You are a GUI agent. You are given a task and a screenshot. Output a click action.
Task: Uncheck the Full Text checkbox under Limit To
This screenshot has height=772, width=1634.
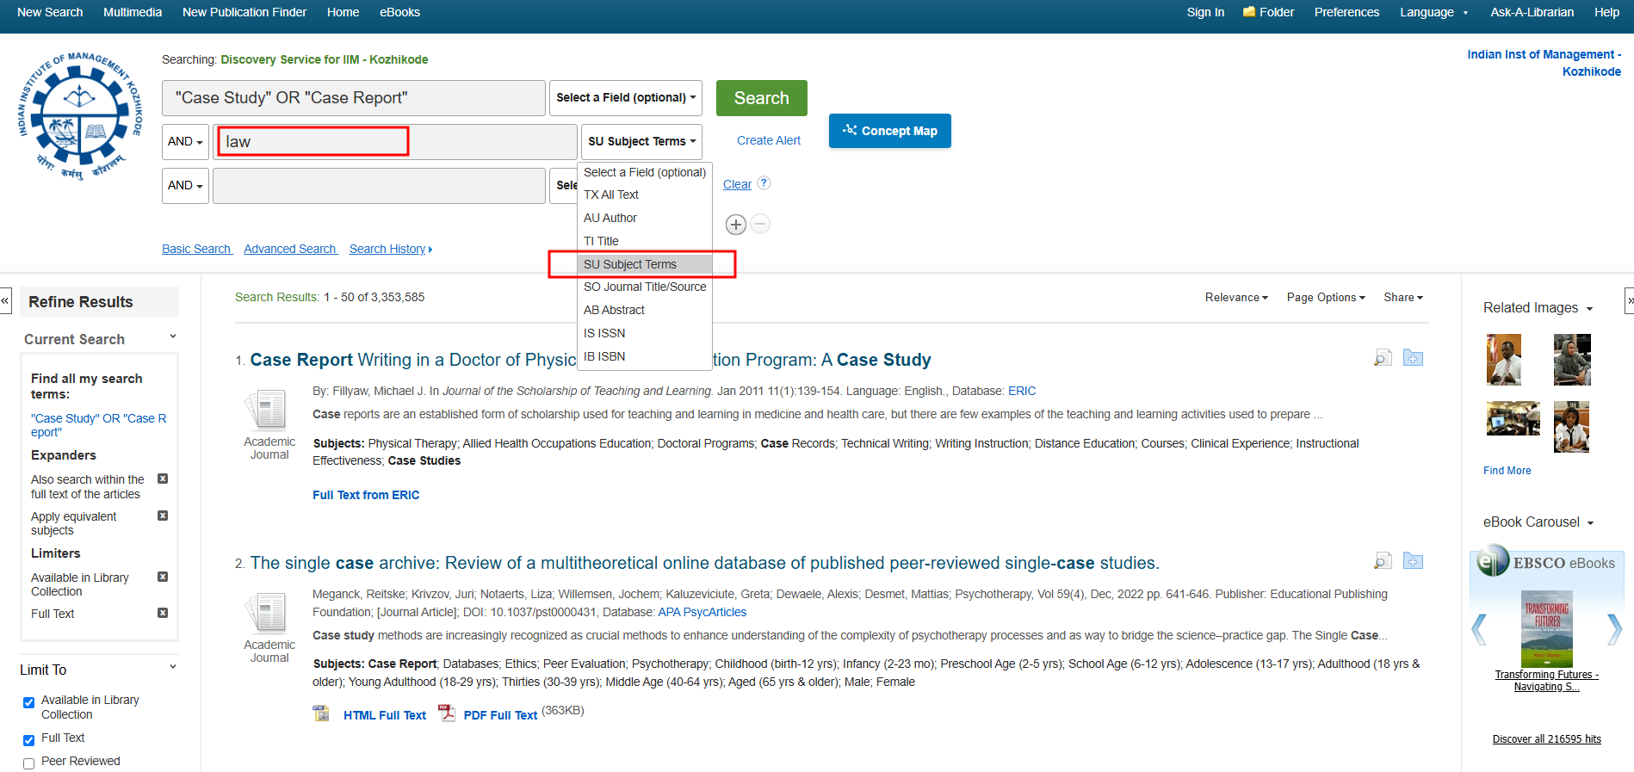(29, 740)
